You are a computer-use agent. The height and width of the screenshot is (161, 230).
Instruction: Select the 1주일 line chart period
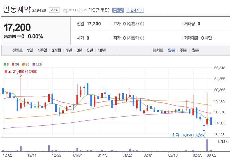tap(43, 50)
